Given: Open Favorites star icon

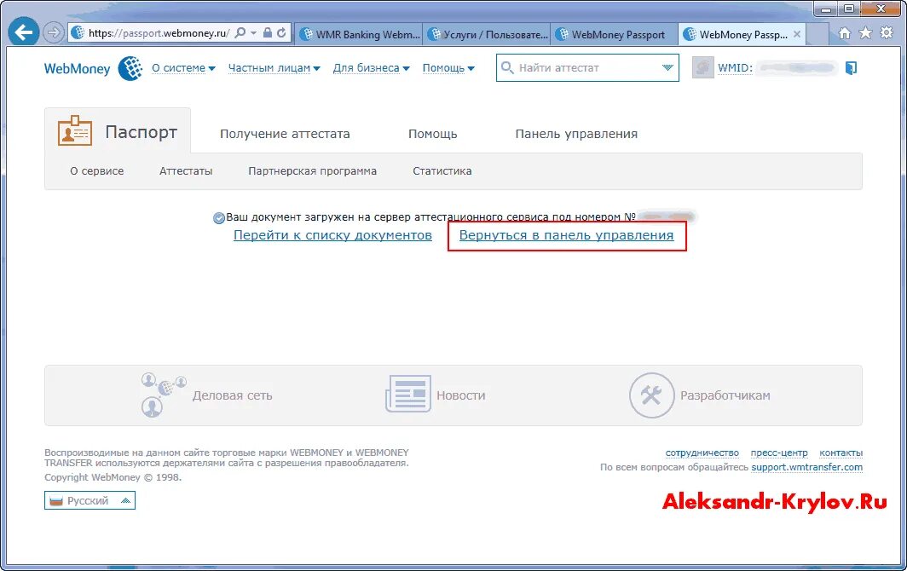Looking at the screenshot, I should [x=865, y=33].
